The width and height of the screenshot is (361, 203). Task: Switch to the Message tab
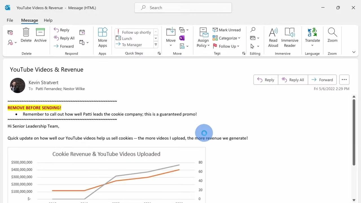(30, 20)
